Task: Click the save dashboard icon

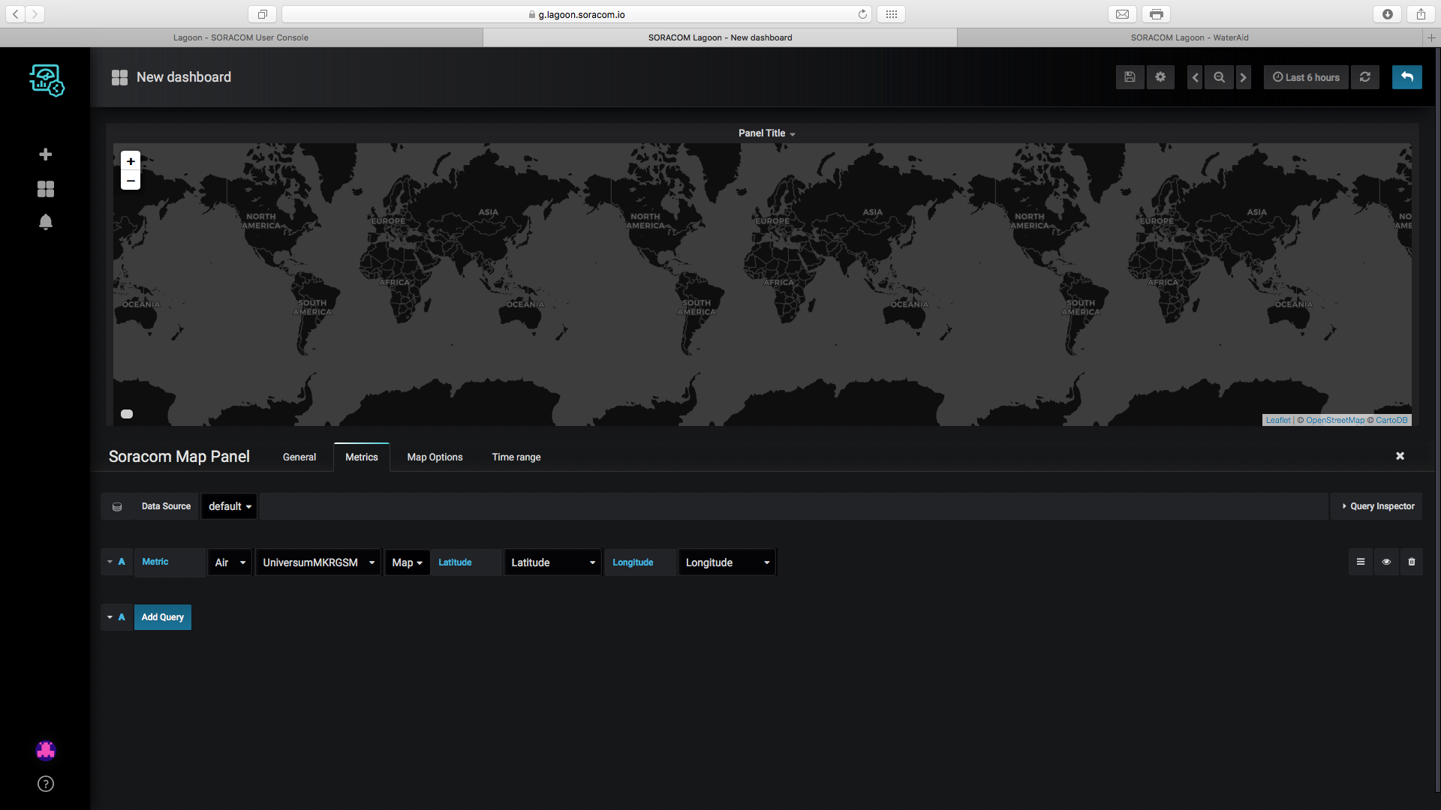Action: tap(1130, 77)
